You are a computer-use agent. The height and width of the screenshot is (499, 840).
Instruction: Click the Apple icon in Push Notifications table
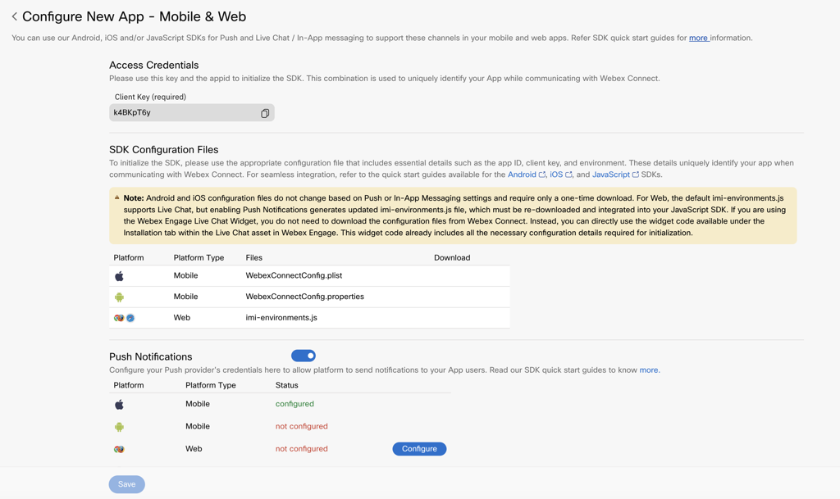click(x=119, y=403)
